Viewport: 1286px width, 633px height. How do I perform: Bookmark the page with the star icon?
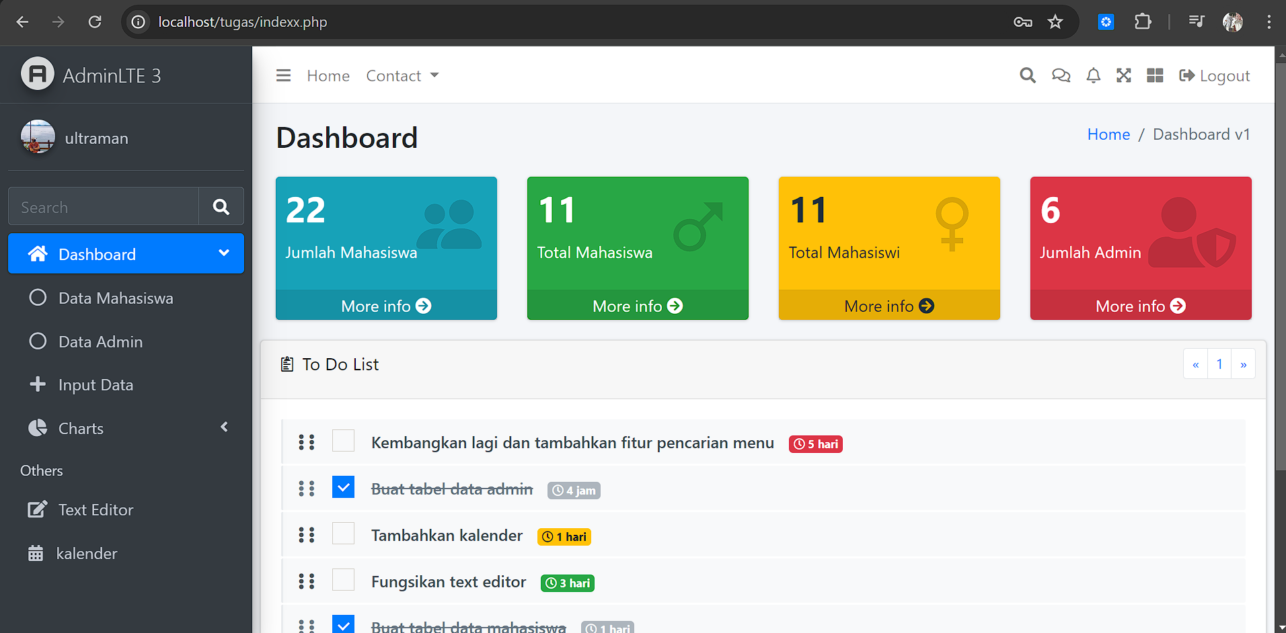tap(1055, 22)
